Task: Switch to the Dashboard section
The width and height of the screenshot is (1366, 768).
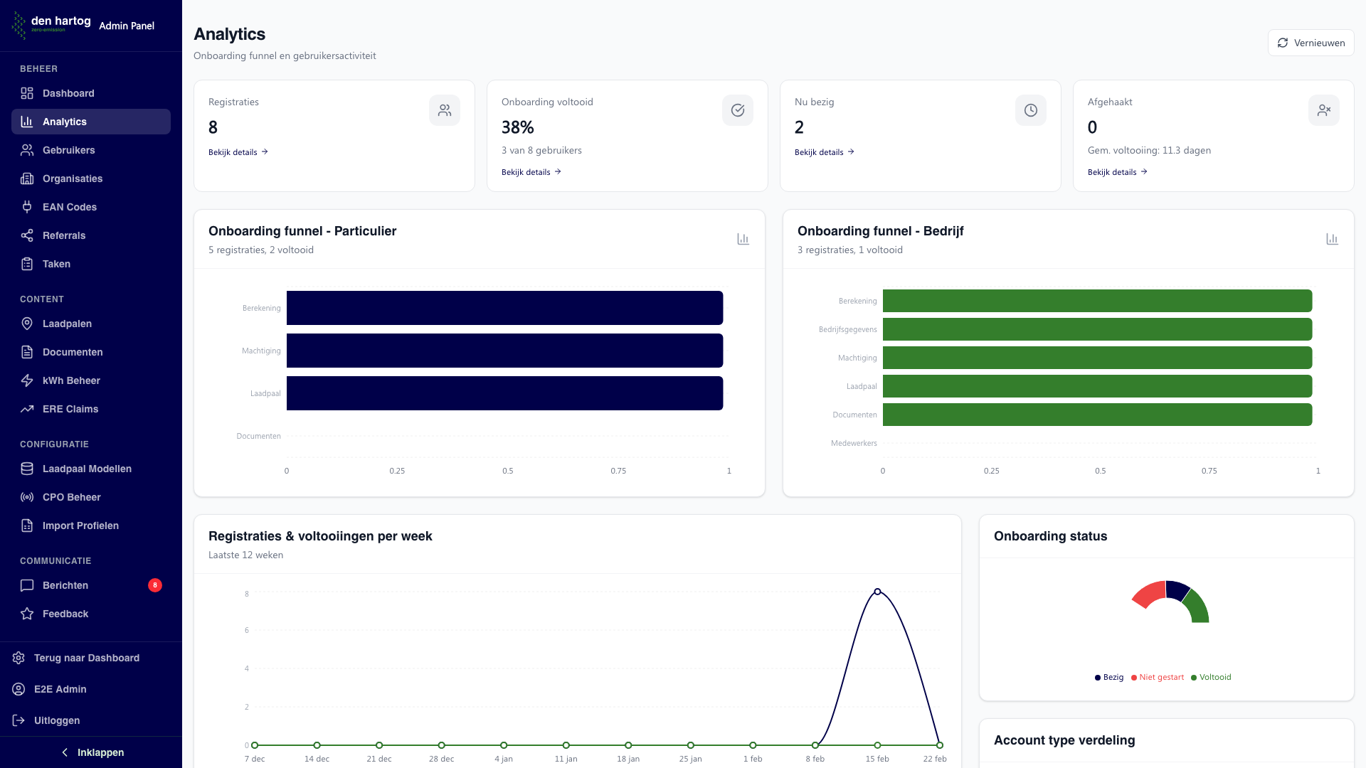Action: [68, 93]
